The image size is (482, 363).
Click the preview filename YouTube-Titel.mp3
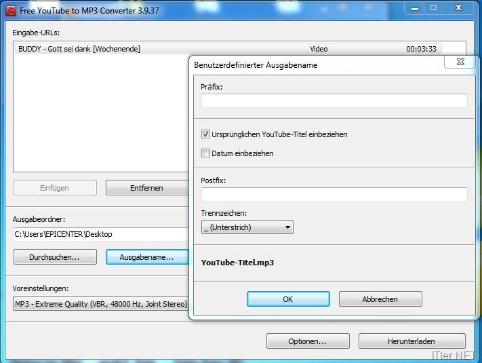coord(237,263)
